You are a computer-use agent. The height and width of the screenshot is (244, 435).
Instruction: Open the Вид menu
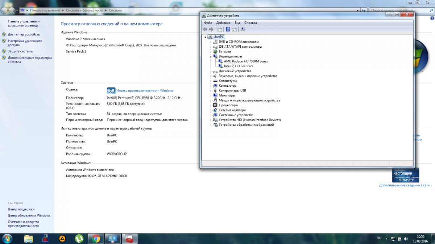pyautogui.click(x=237, y=23)
